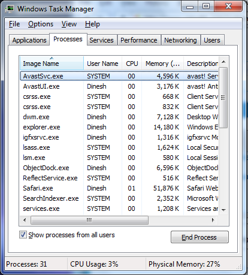Select the igfxsrvc.exe process
The width and height of the screenshot is (248, 275).
(x=119, y=137)
